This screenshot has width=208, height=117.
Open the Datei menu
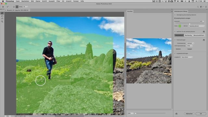[18, 1]
